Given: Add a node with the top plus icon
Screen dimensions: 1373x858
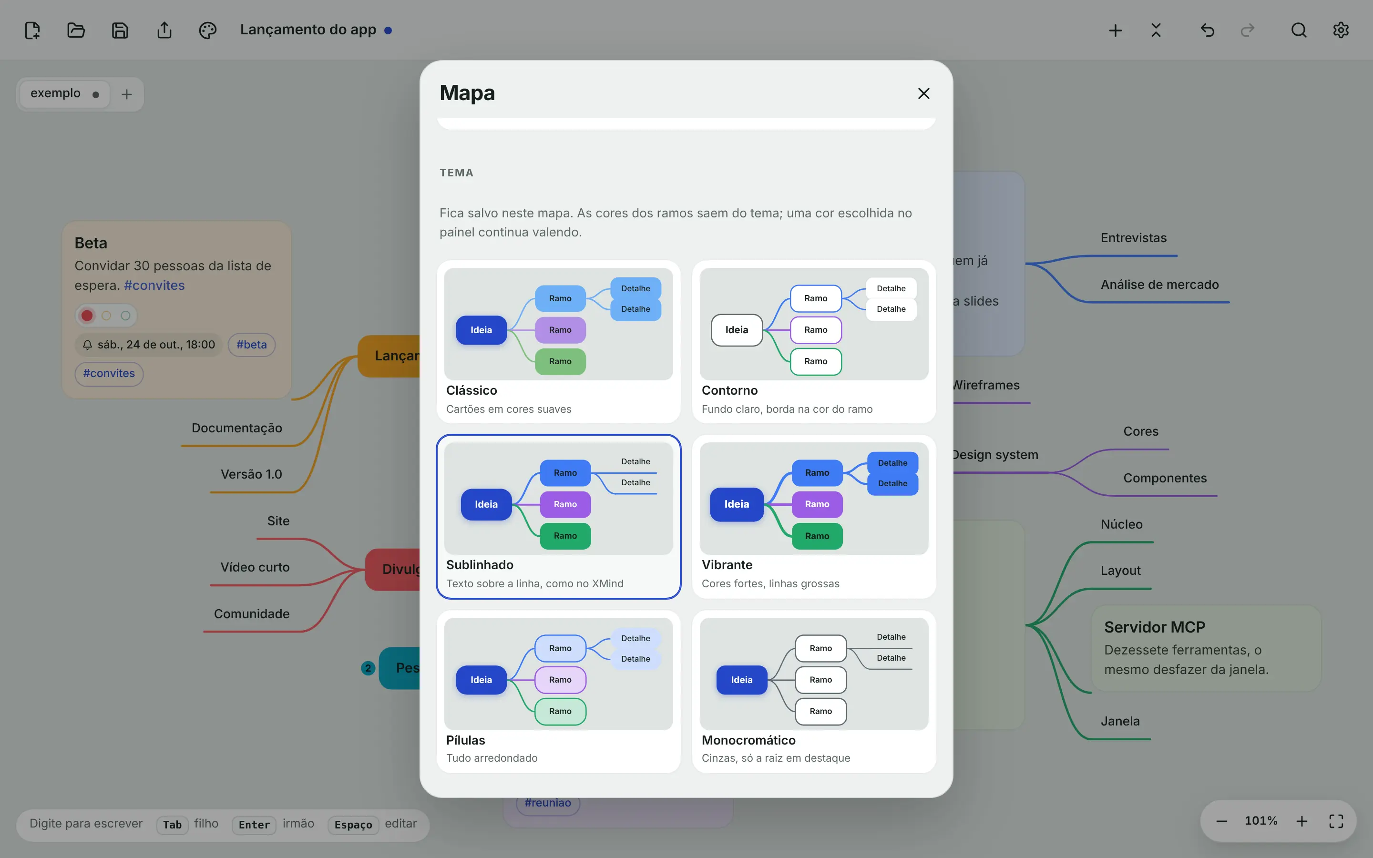Looking at the screenshot, I should pyautogui.click(x=1116, y=30).
